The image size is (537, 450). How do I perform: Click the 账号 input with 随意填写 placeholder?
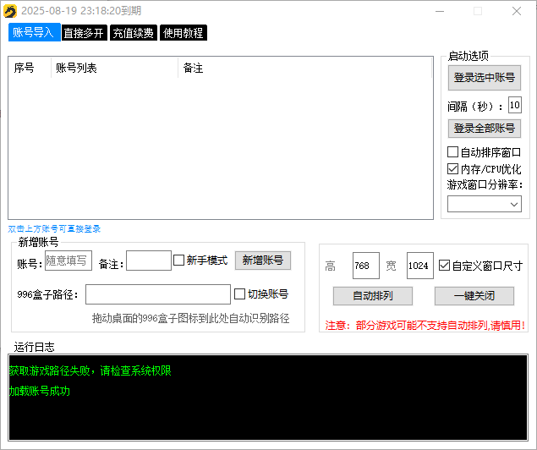(68, 261)
